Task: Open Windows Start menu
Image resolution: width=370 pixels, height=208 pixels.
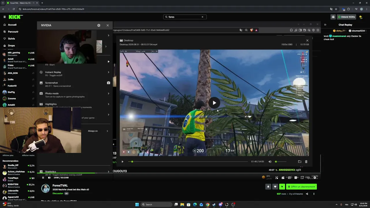Action: [x=137, y=205]
